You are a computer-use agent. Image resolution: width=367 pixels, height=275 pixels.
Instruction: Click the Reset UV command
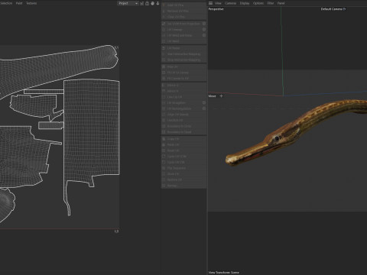tap(183, 150)
